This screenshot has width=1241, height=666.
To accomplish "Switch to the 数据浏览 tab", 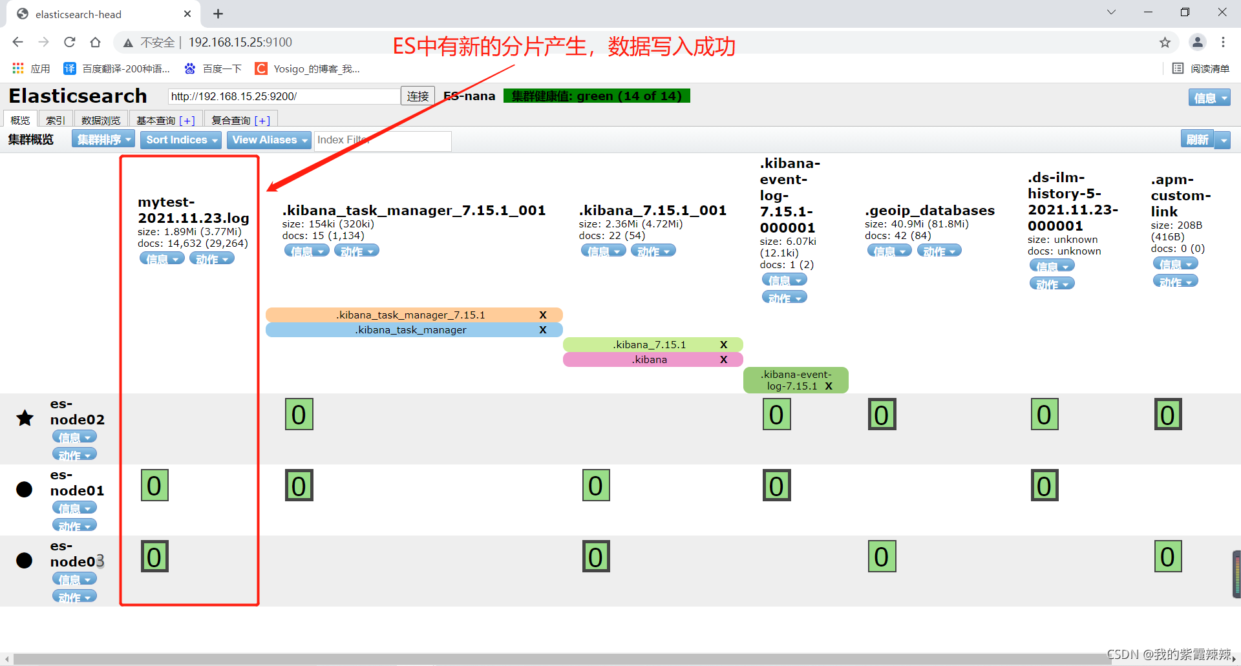I will tap(101, 120).
